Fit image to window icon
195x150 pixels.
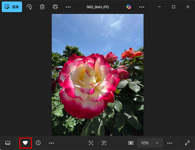pyautogui.click(x=131, y=143)
